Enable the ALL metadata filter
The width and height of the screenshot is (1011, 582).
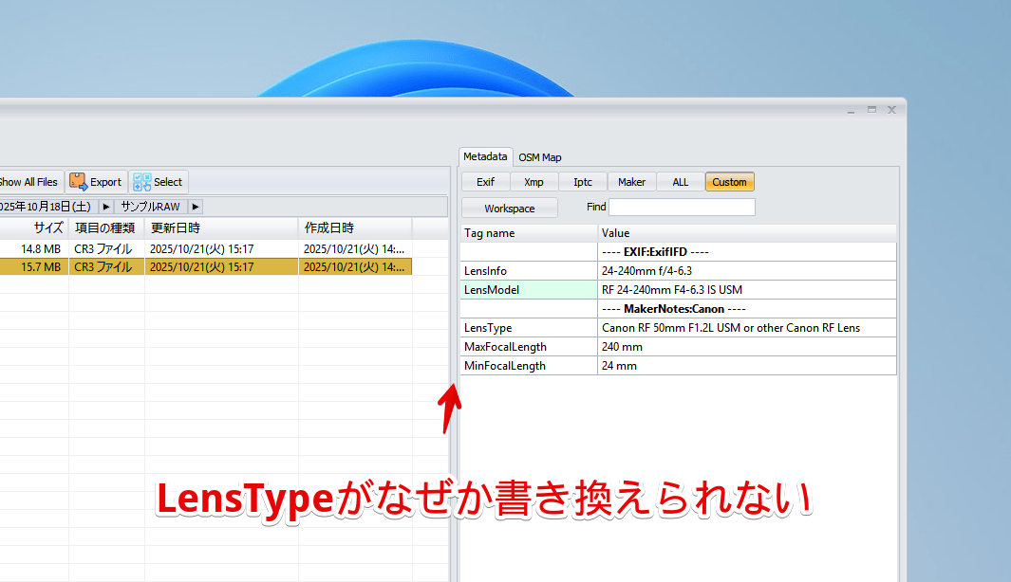tap(680, 181)
